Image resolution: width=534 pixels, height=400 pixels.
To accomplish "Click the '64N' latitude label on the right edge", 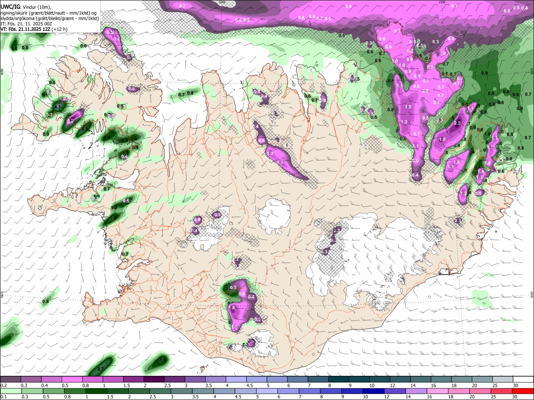I will [x=532, y=294].
